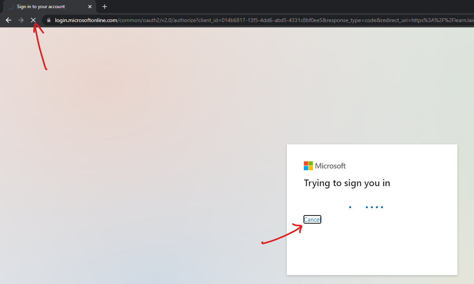Stop the page loading with the X button
Image resolution: width=474 pixels, height=284 pixels.
pos(33,20)
